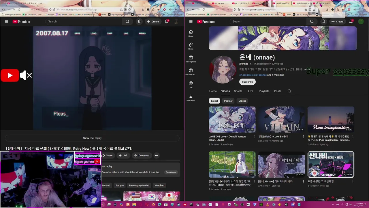Select the Watched chip

click(159, 185)
